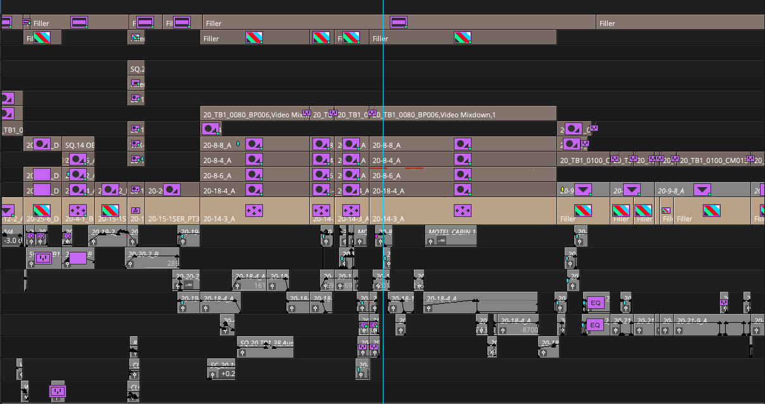Click the "SQ.14 OB" clip
Viewport: 765px width, 404px height.
pos(79,145)
